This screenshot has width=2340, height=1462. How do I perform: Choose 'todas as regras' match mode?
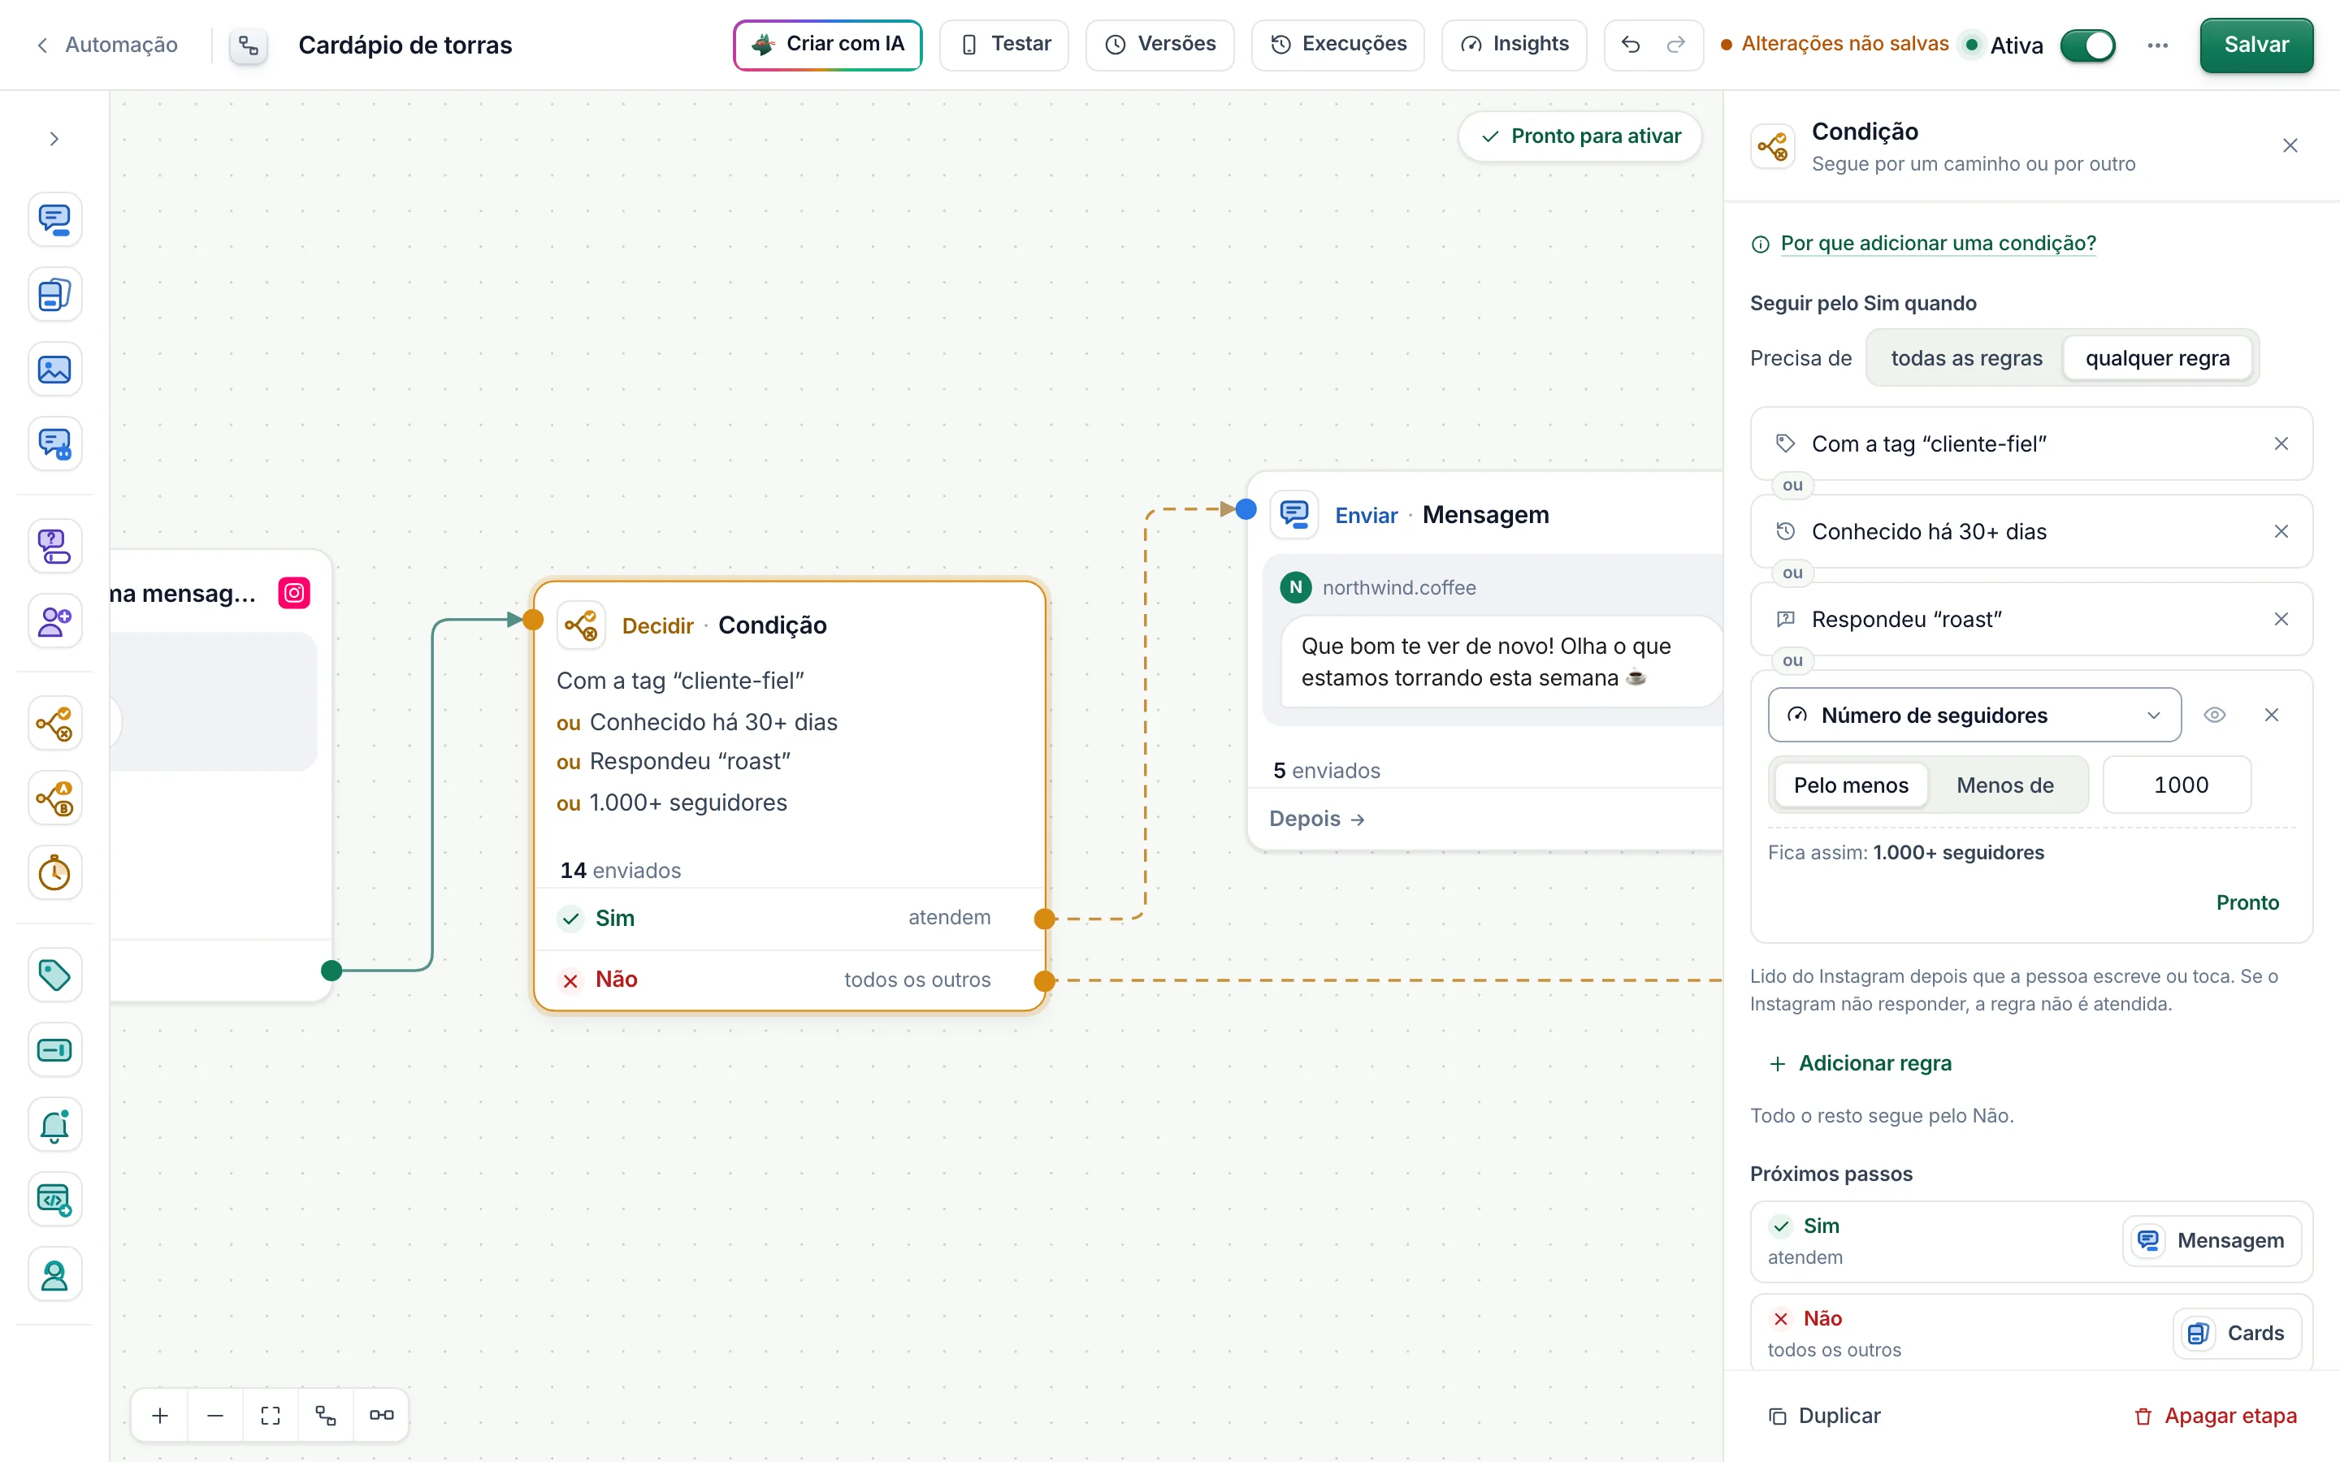[x=1965, y=357]
